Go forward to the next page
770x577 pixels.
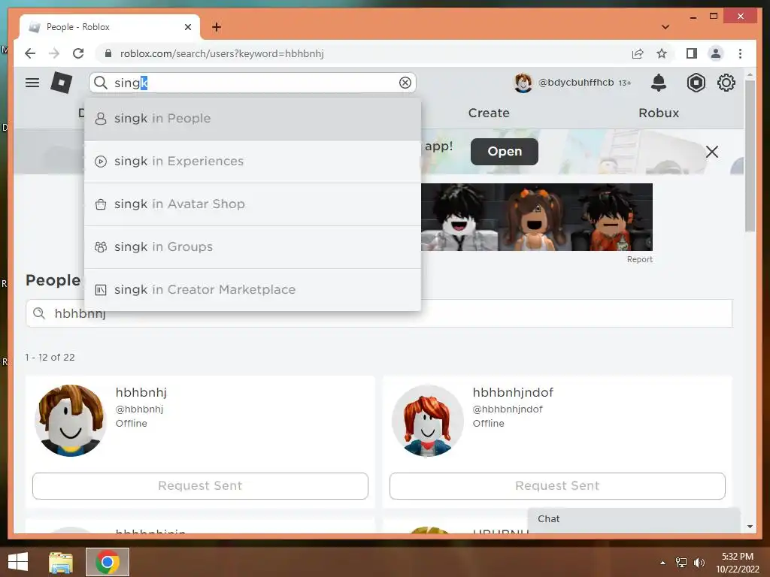pyautogui.click(x=54, y=53)
